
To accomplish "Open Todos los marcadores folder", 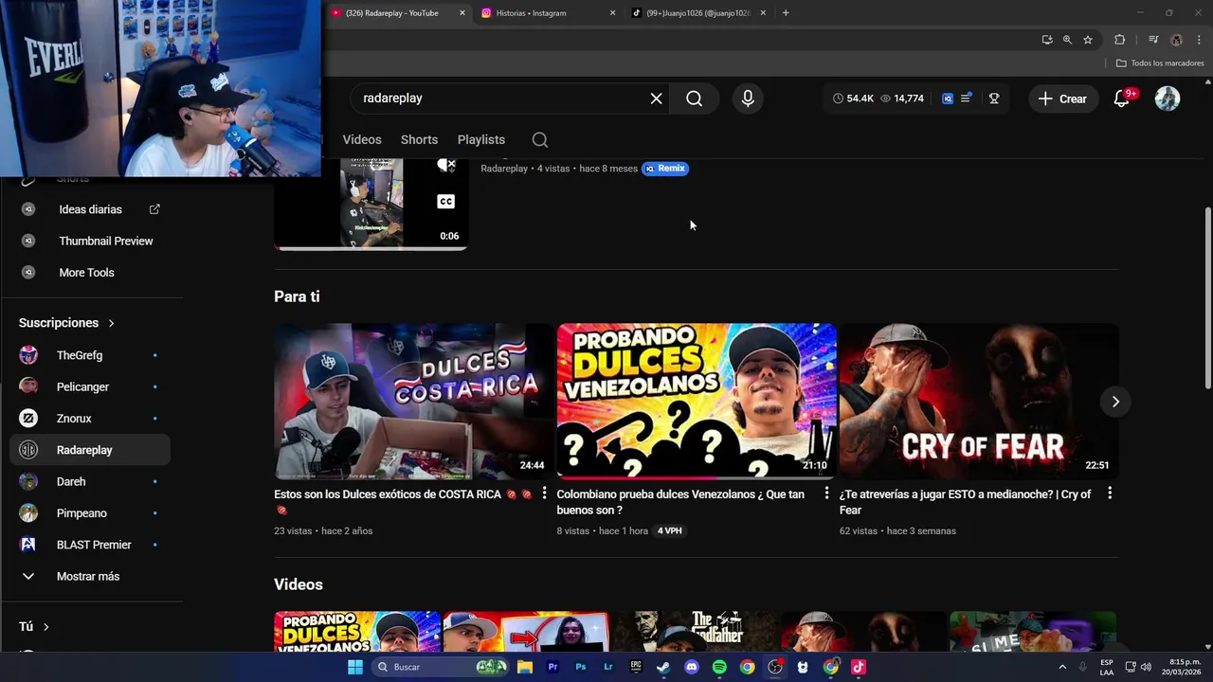I will pos(1160,63).
